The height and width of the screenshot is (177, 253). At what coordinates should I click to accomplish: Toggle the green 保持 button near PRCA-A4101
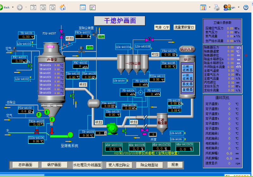click(x=101, y=37)
